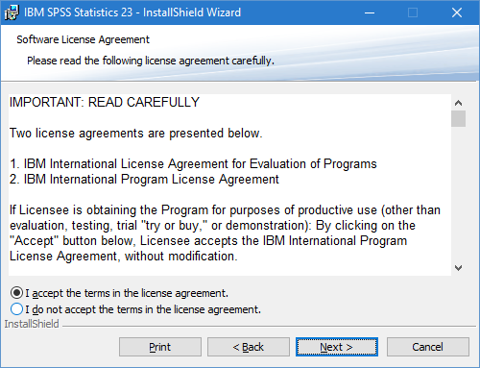Select 'I do not accept the terms' option
The height and width of the screenshot is (368, 480).
pos(16,309)
